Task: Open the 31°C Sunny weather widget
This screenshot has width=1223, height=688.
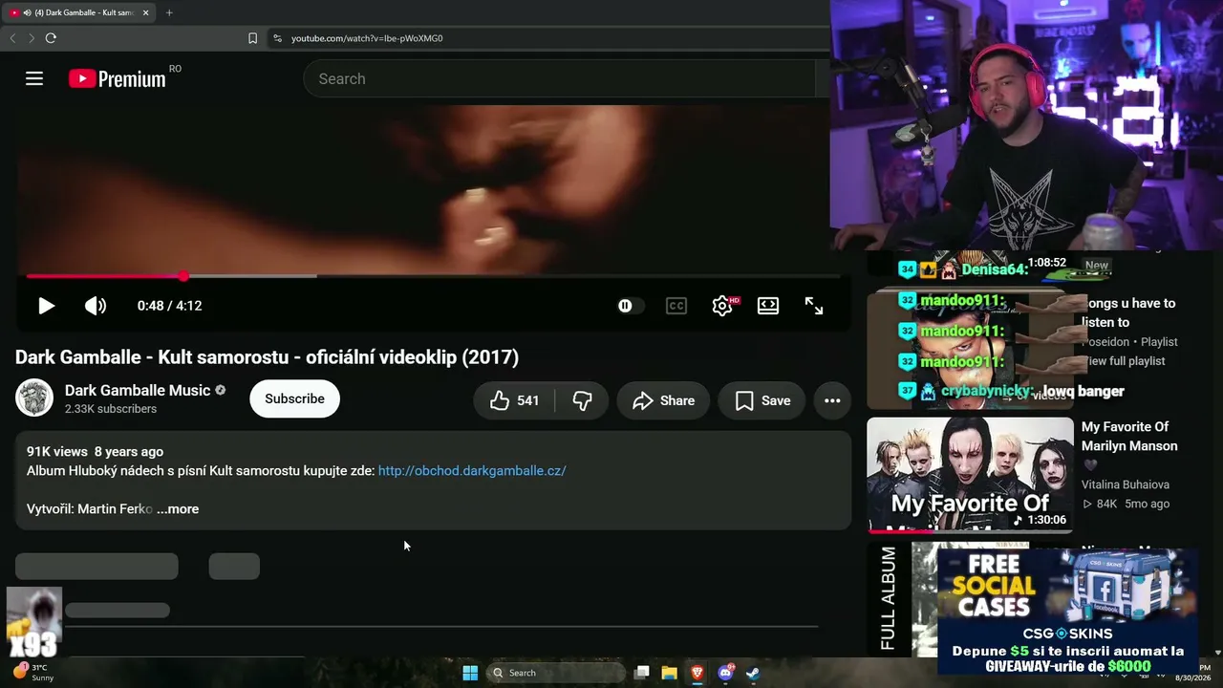Action: click(x=33, y=672)
